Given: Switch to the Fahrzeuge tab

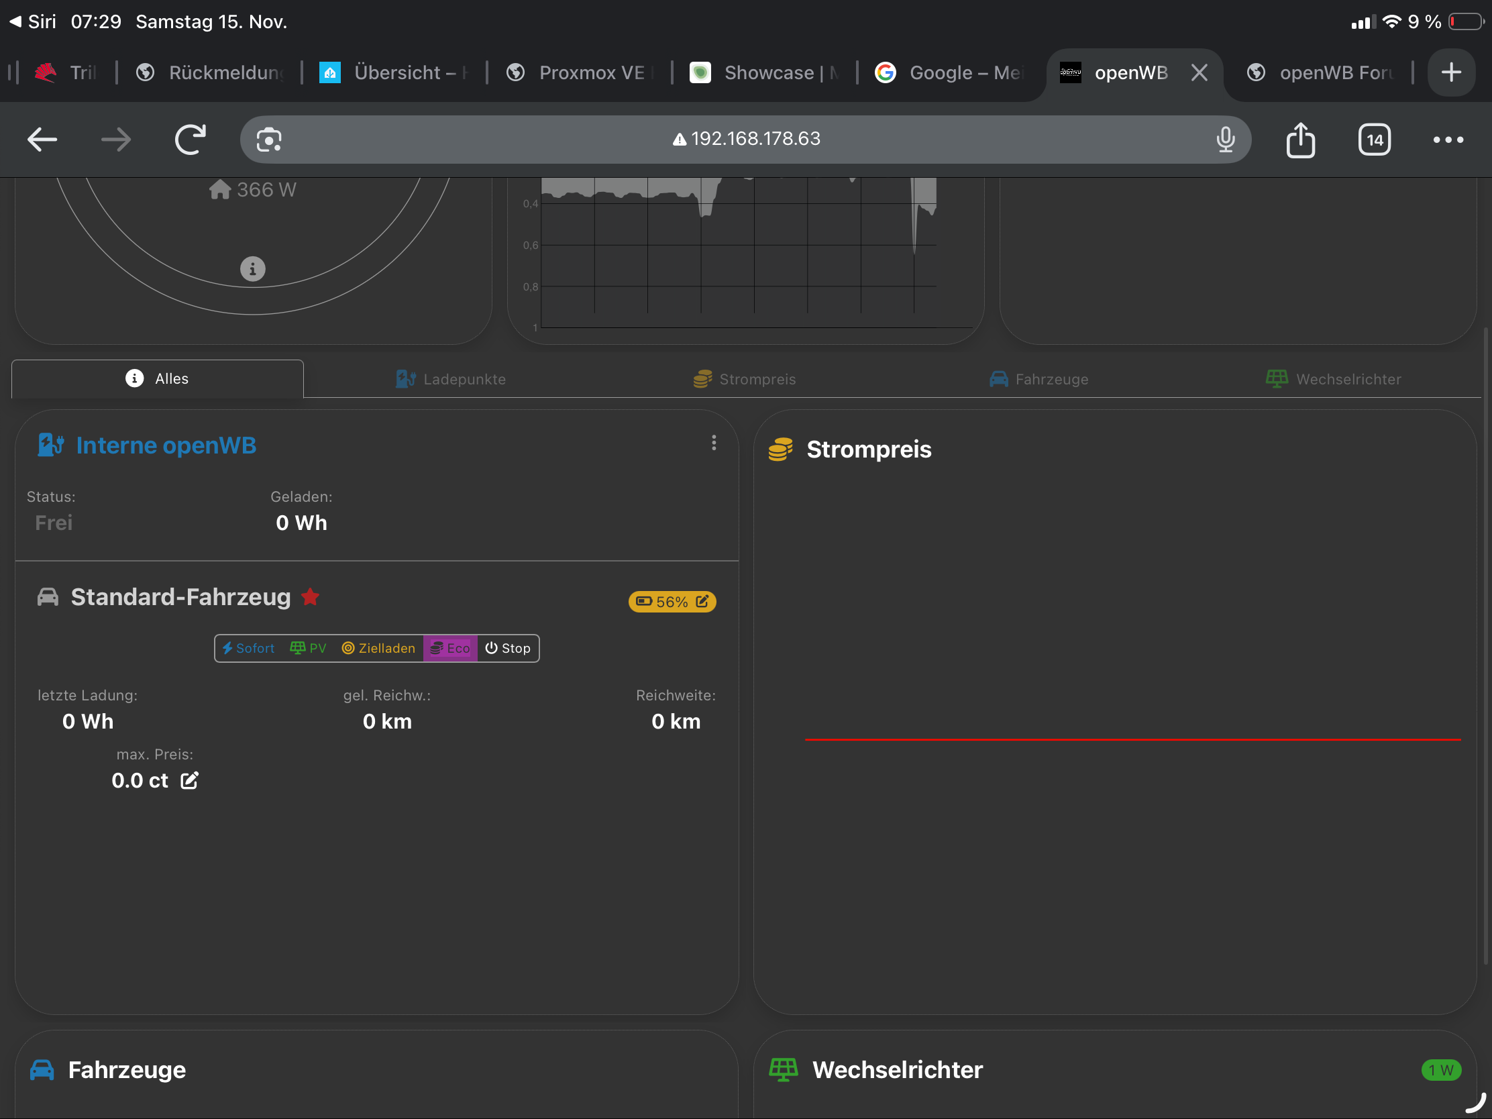Looking at the screenshot, I should click(x=1038, y=379).
